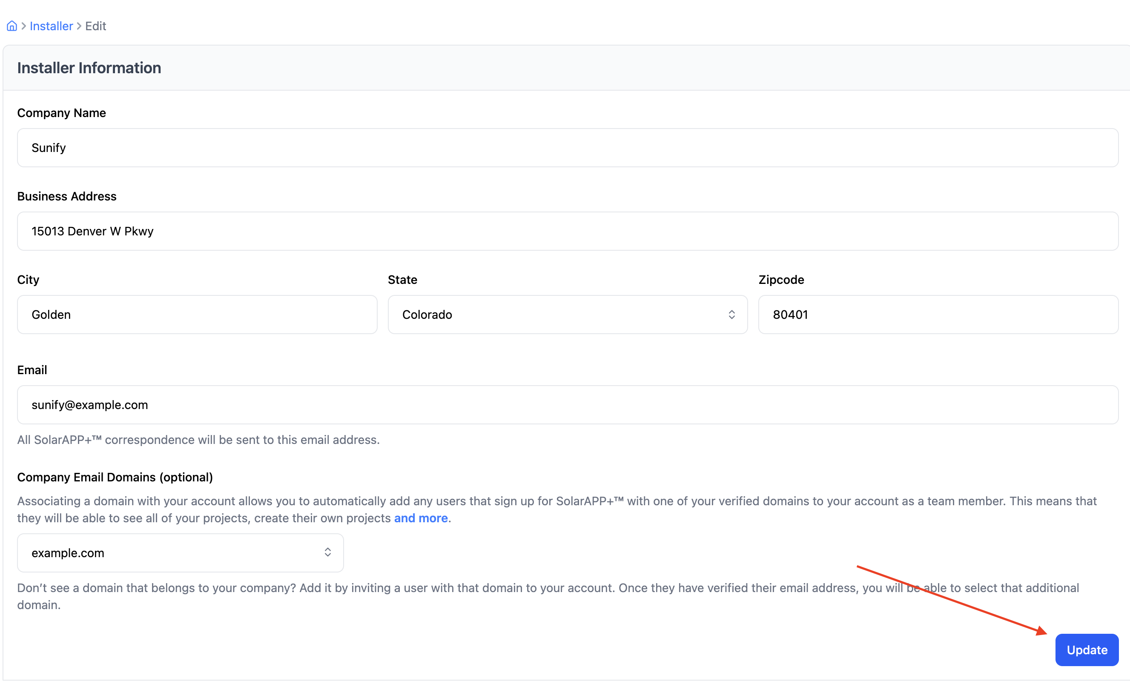The width and height of the screenshot is (1130, 684).
Task: Focus the Business Address input
Action: point(567,231)
